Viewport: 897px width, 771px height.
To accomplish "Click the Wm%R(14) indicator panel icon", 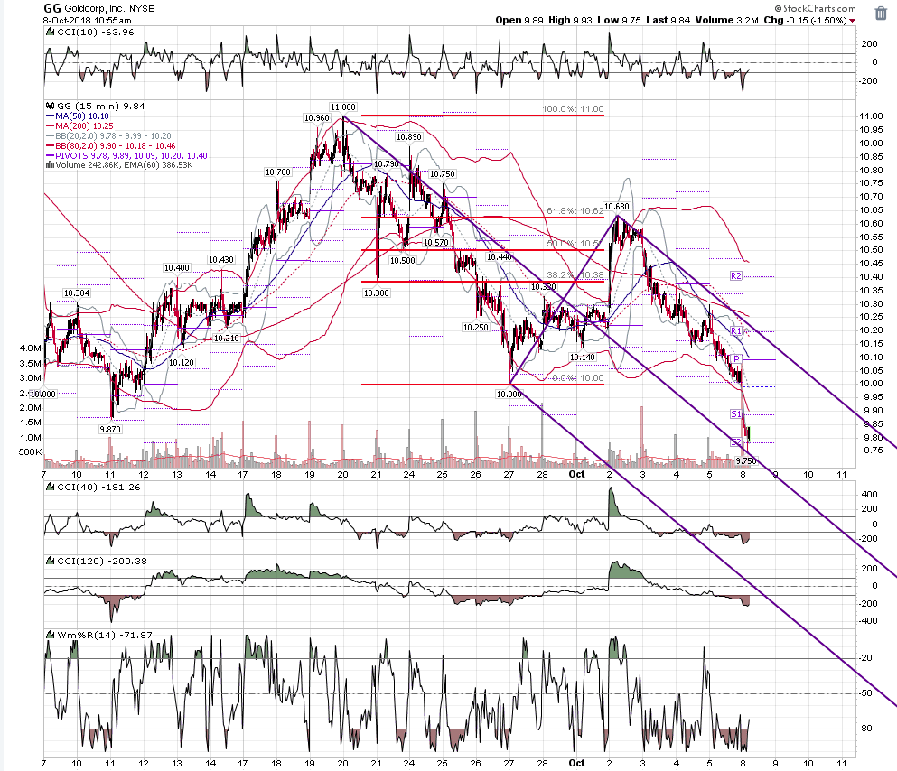I will point(51,635).
